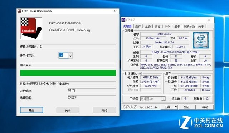Click the 逻辑处理器数: 12 text
The height and width of the screenshot is (133, 229).
[x=31, y=47]
